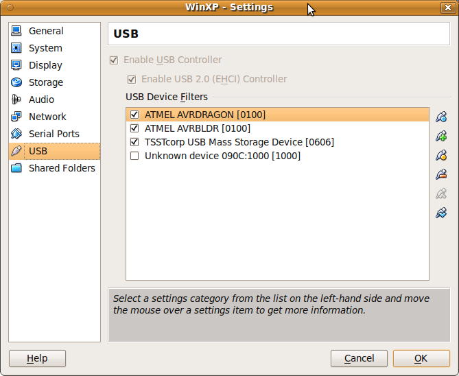
Task: Enable the Unknown device 090C:1000 filter
Action: [134, 156]
